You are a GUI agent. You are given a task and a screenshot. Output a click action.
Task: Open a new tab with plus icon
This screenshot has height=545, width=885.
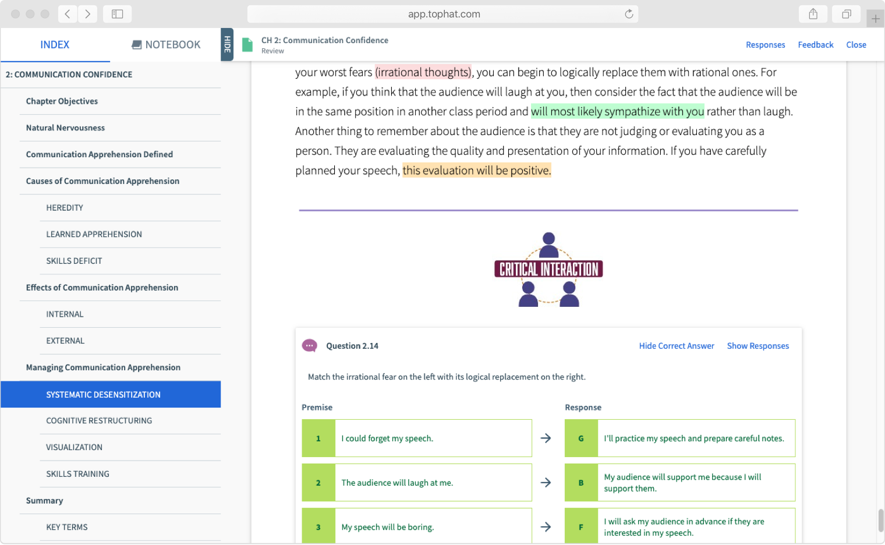875,19
